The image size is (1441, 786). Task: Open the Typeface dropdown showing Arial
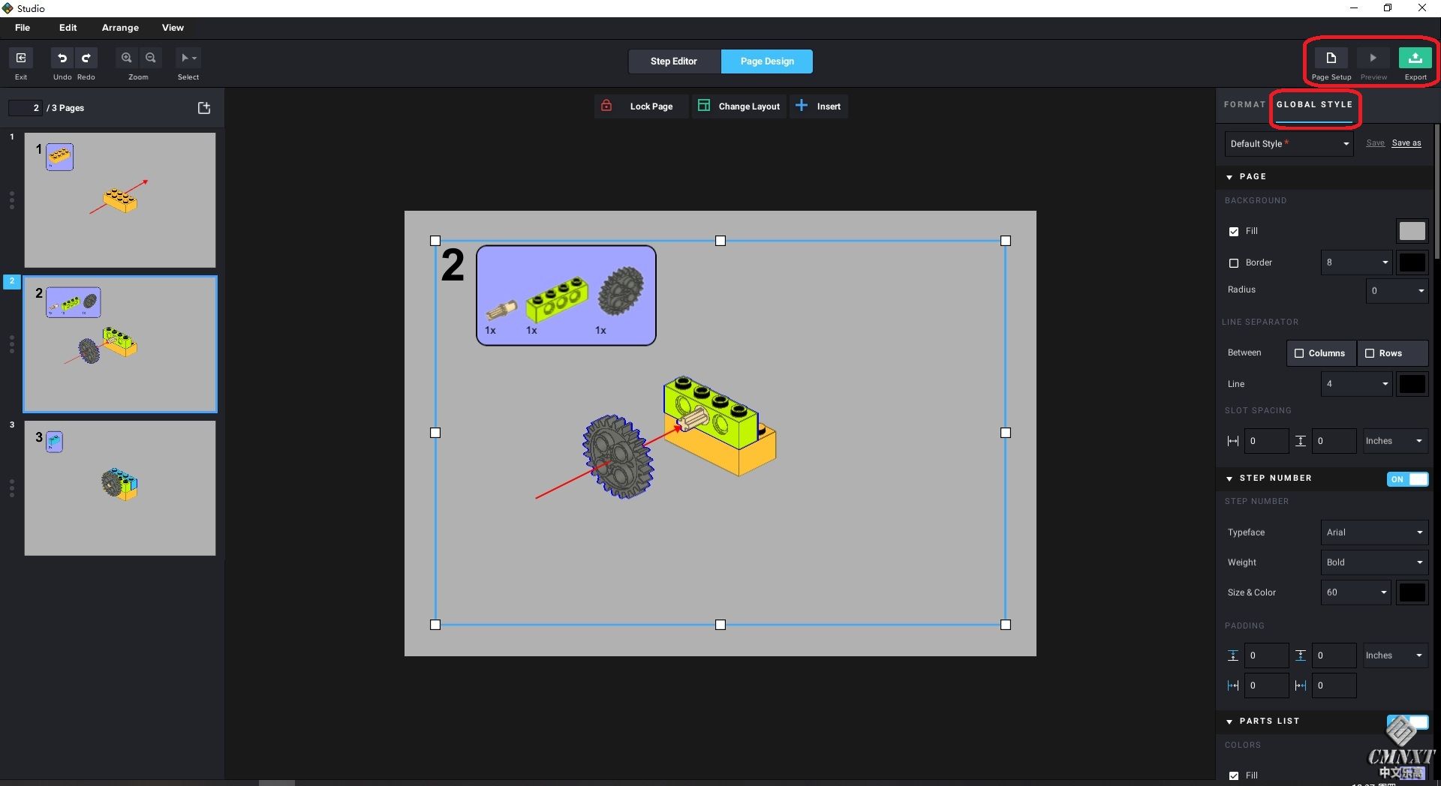tap(1373, 532)
